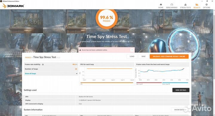The width and height of the screenshot is (215, 116).
Task: Click the FPS for each loop chart
Action: click(x=107, y=74)
